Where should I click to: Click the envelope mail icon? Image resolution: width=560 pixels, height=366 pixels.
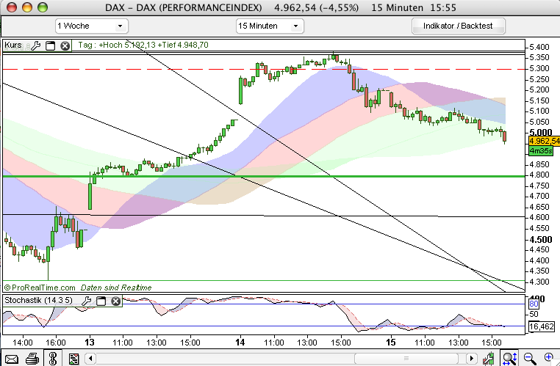tap(11, 359)
